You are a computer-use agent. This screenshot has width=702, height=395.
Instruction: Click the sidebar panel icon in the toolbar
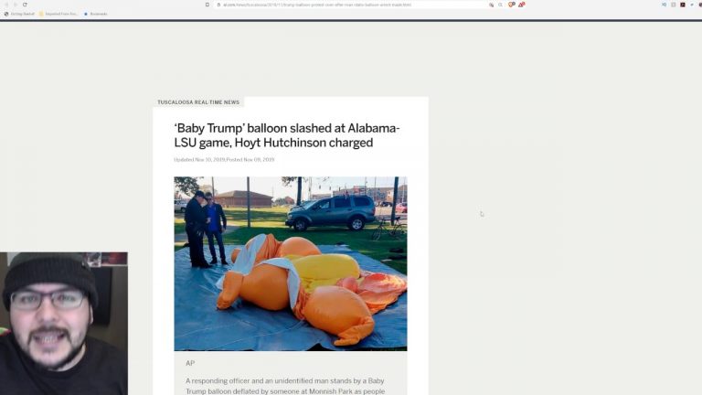click(x=673, y=5)
